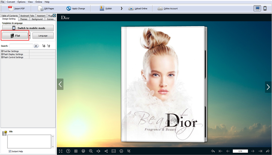Expand Tool Bar Settings tree node
The image size is (272, 155).
[x=2, y=51]
